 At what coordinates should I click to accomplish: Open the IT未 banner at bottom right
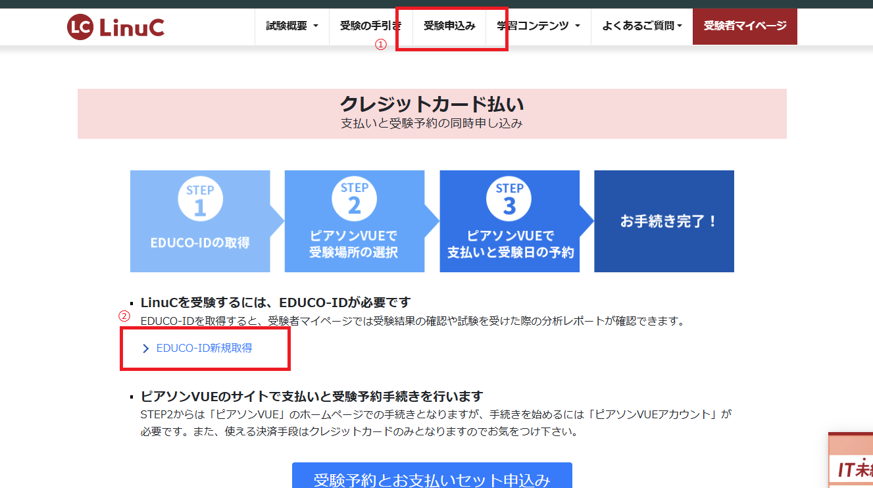tap(853, 467)
